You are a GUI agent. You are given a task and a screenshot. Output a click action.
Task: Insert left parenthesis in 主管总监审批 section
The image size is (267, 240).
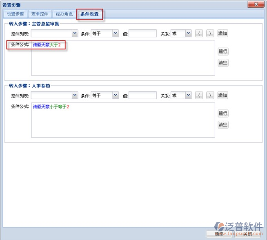(199, 33)
